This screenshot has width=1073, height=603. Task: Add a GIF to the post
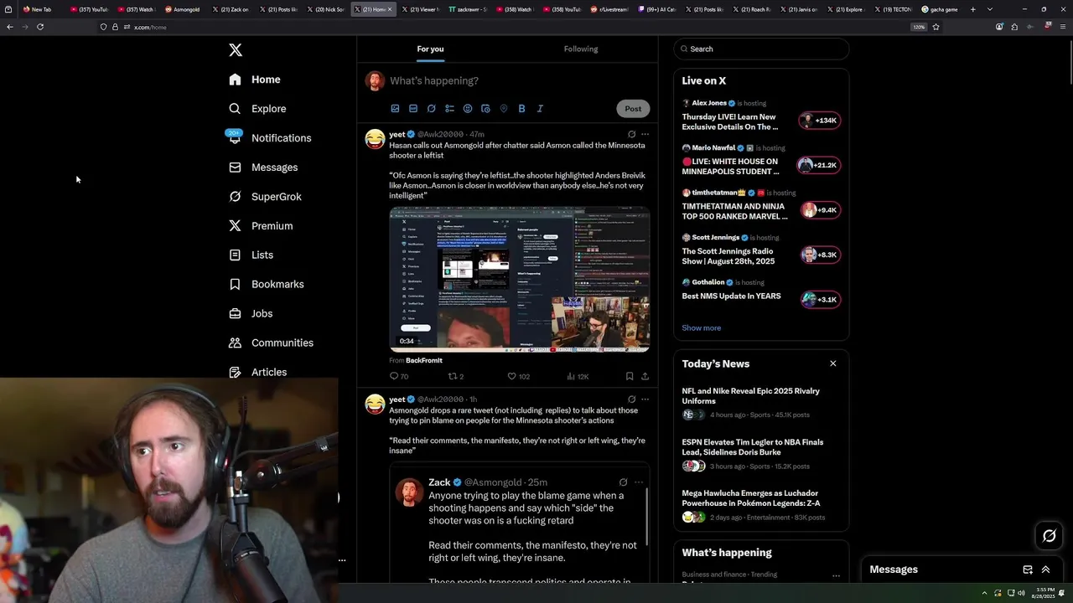413,108
